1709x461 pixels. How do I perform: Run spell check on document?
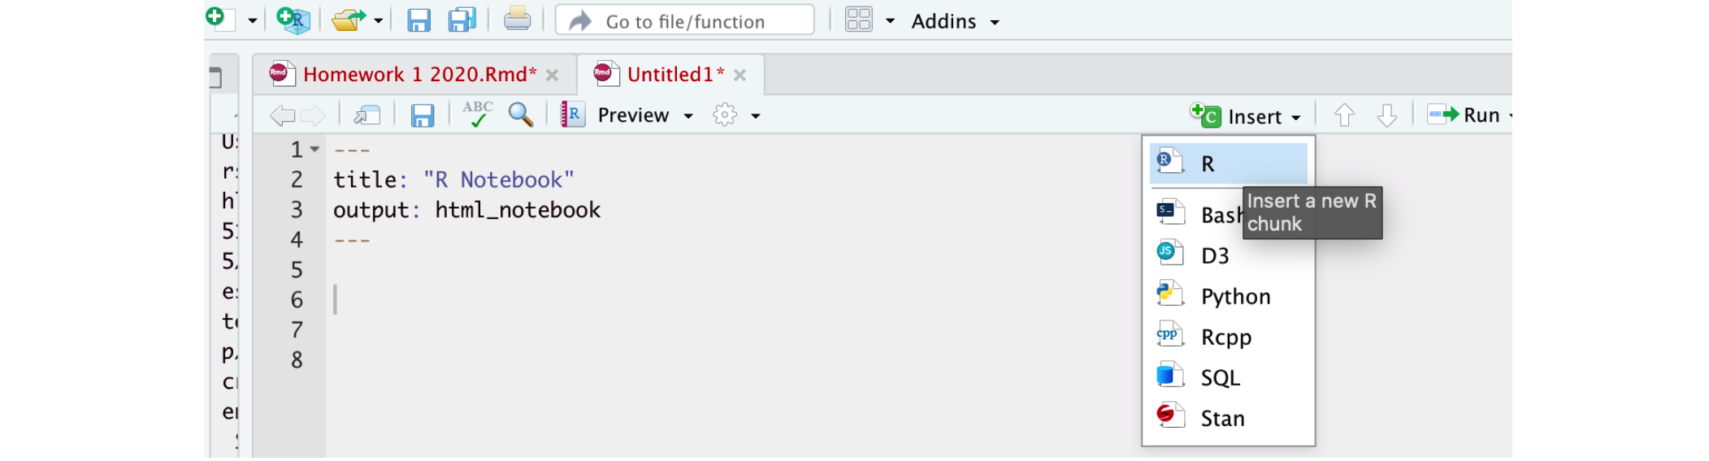[478, 115]
